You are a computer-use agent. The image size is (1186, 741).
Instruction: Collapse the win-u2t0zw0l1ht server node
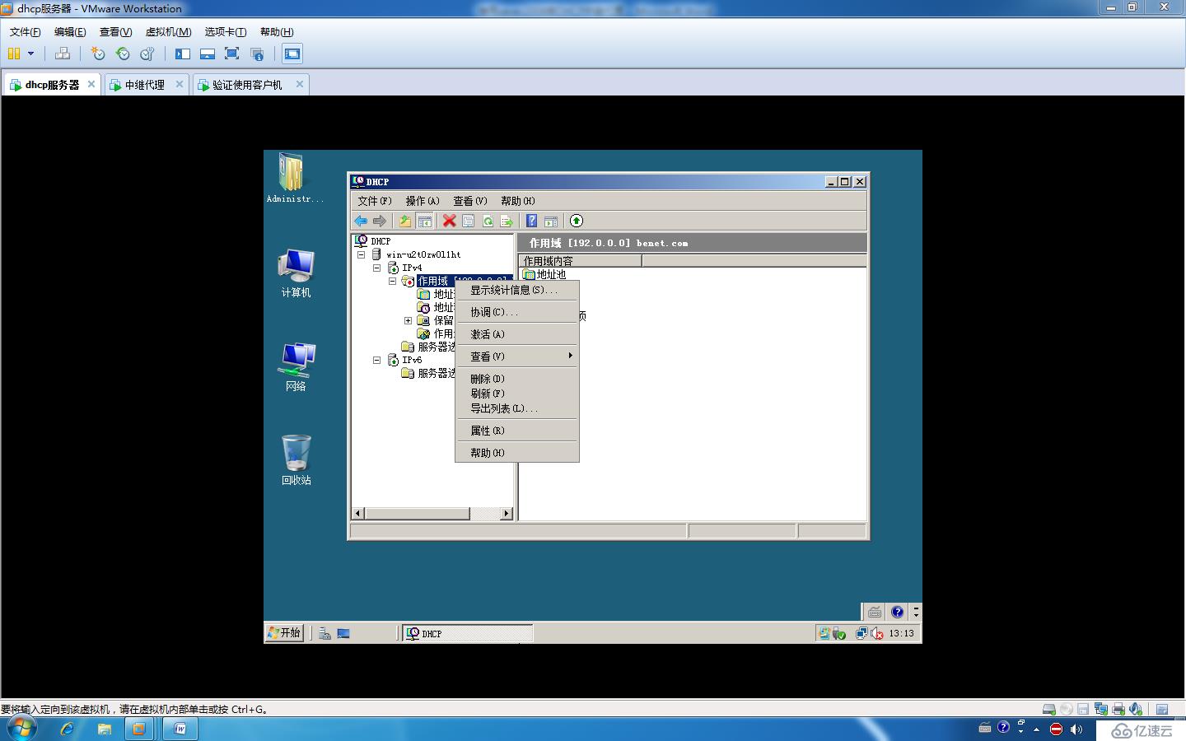tap(362, 254)
